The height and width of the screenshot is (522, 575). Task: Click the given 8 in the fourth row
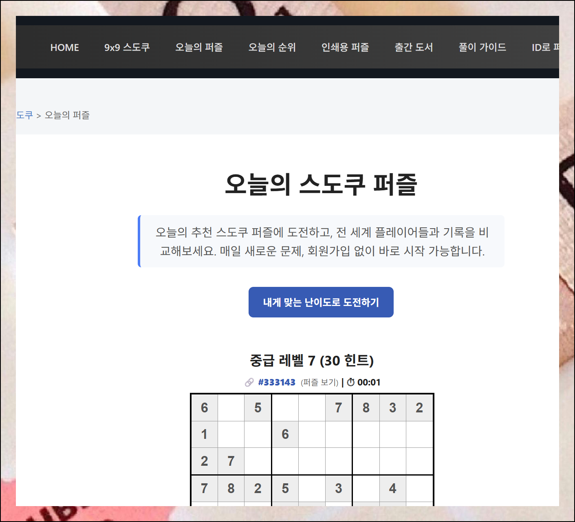231,489
